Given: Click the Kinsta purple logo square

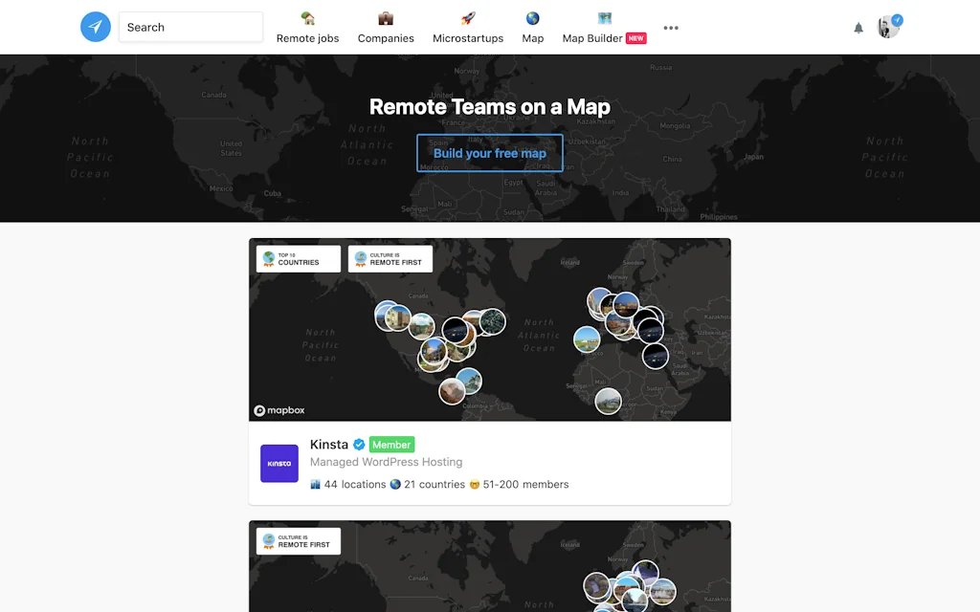Looking at the screenshot, I should pos(278,463).
